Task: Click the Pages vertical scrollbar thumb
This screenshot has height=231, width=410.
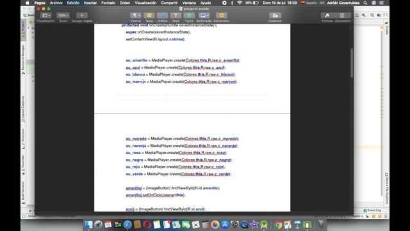Action: [352, 63]
